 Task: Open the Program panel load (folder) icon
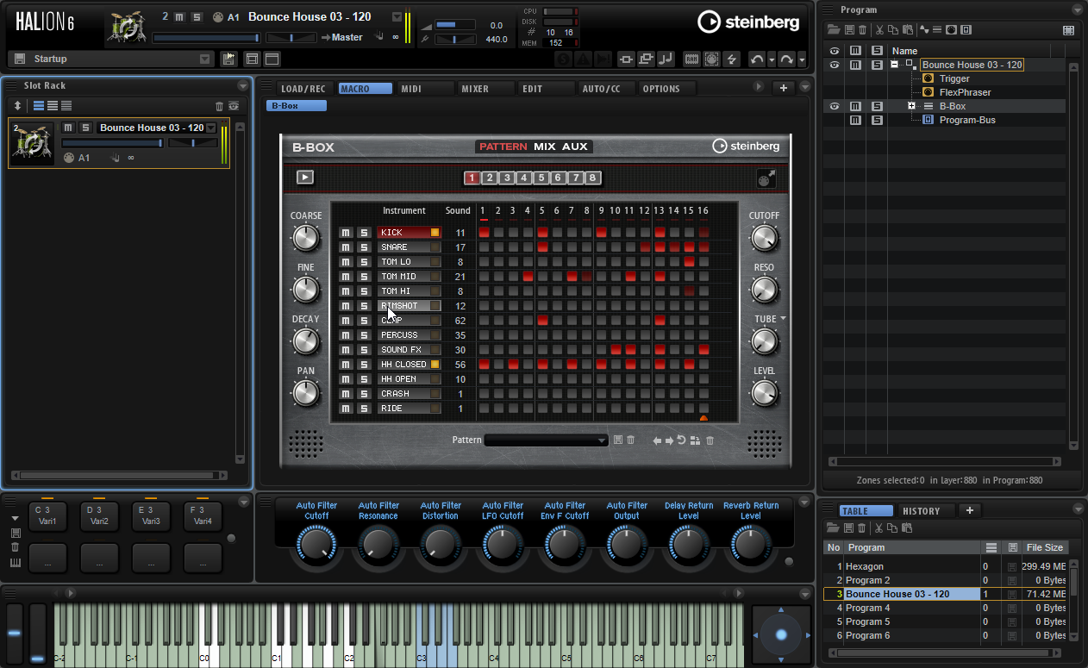[x=834, y=29]
